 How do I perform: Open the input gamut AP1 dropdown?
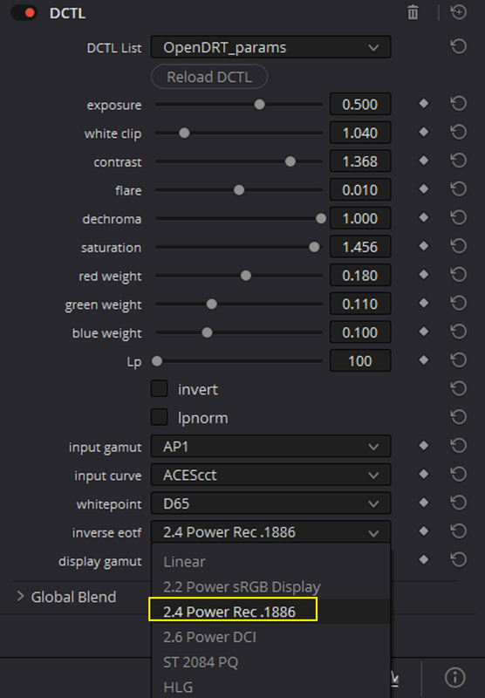pyautogui.click(x=270, y=446)
